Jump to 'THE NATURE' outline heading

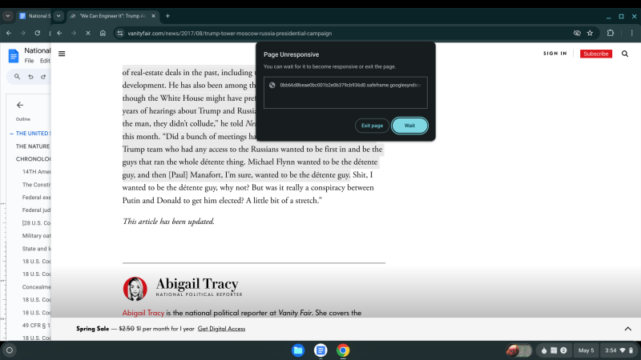click(33, 146)
